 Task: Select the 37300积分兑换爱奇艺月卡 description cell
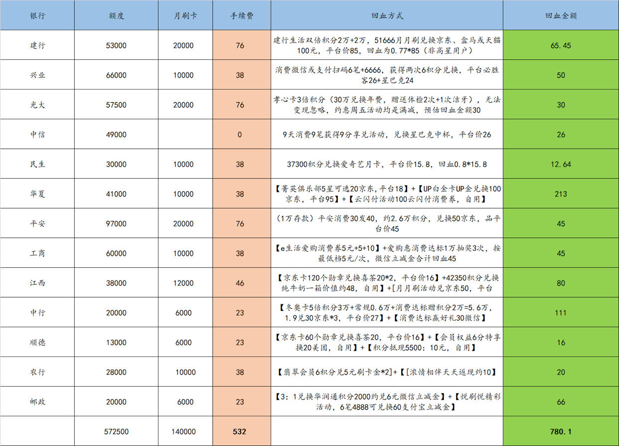[x=387, y=164]
